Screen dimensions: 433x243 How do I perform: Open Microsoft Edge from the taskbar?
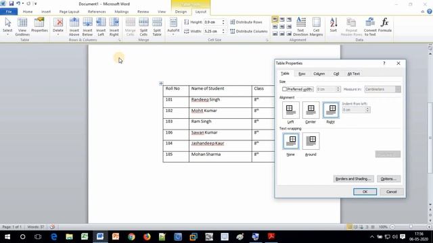[x=54, y=236]
